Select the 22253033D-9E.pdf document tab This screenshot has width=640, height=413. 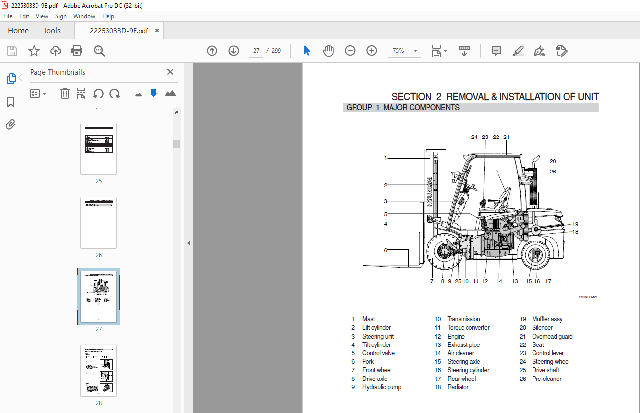119,31
